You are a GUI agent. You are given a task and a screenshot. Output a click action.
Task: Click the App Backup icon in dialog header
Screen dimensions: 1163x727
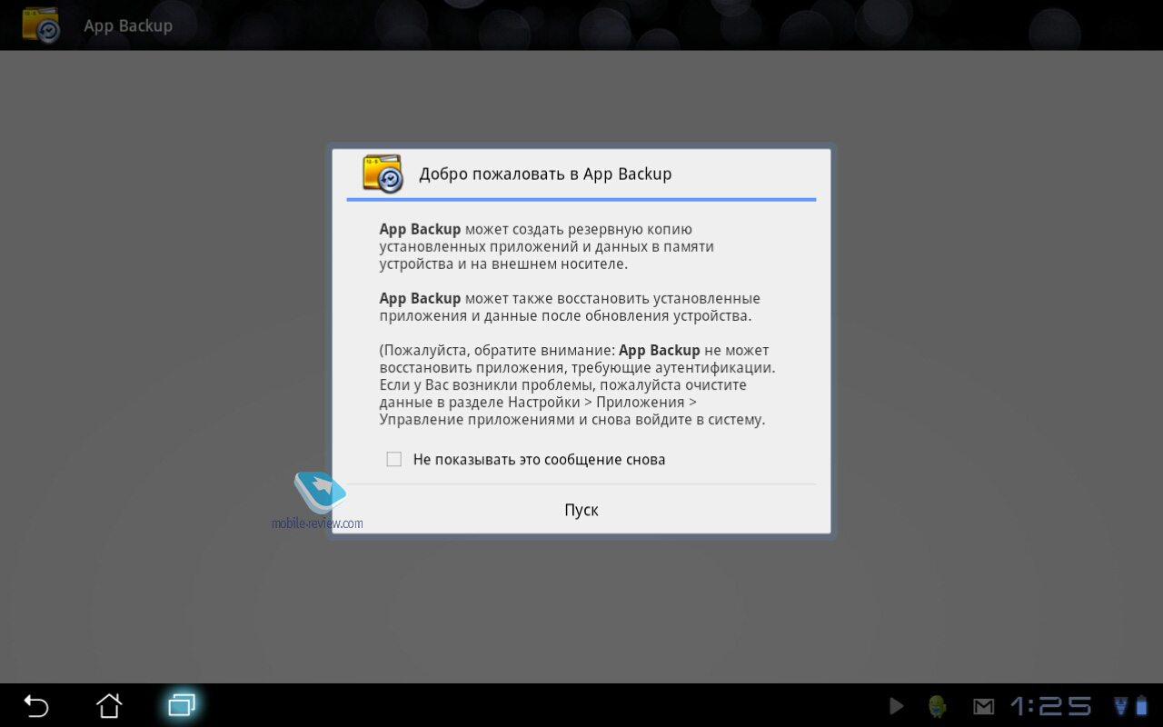[383, 174]
